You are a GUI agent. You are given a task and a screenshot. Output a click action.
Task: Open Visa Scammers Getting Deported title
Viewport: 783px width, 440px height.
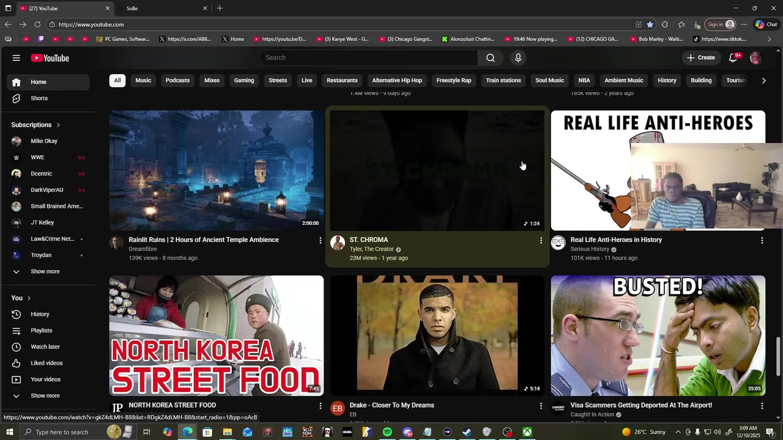(641, 405)
